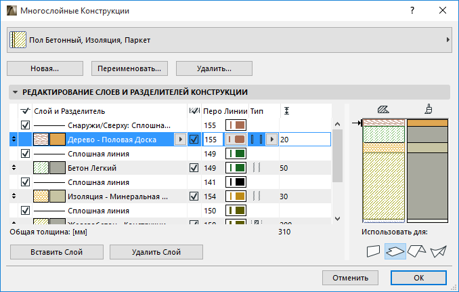The image size is (459, 292).
Task: Click the hatch structure preview thumbnail
Action: 384,171
